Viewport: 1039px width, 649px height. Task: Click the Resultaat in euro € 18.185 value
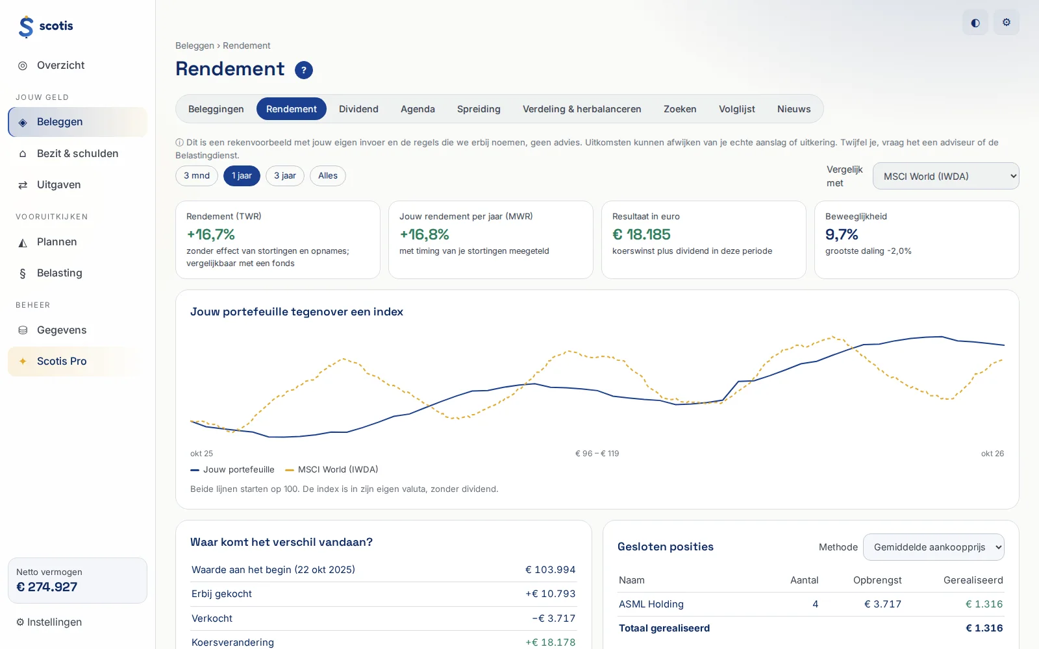coord(642,234)
